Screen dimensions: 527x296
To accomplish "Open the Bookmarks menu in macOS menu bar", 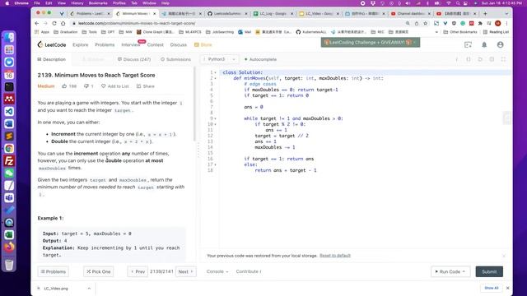I will point(98,3).
